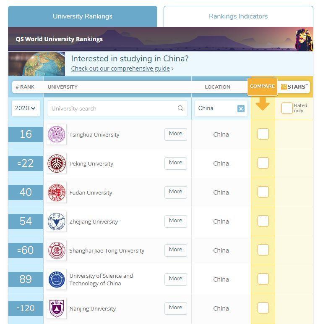This screenshot has width=323, height=324.
Task: Check compare box for Fudan University
Action: pyautogui.click(x=263, y=192)
